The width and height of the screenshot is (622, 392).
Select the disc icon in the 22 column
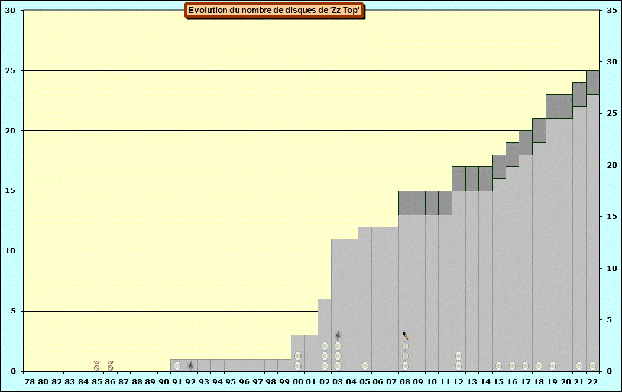pos(592,366)
